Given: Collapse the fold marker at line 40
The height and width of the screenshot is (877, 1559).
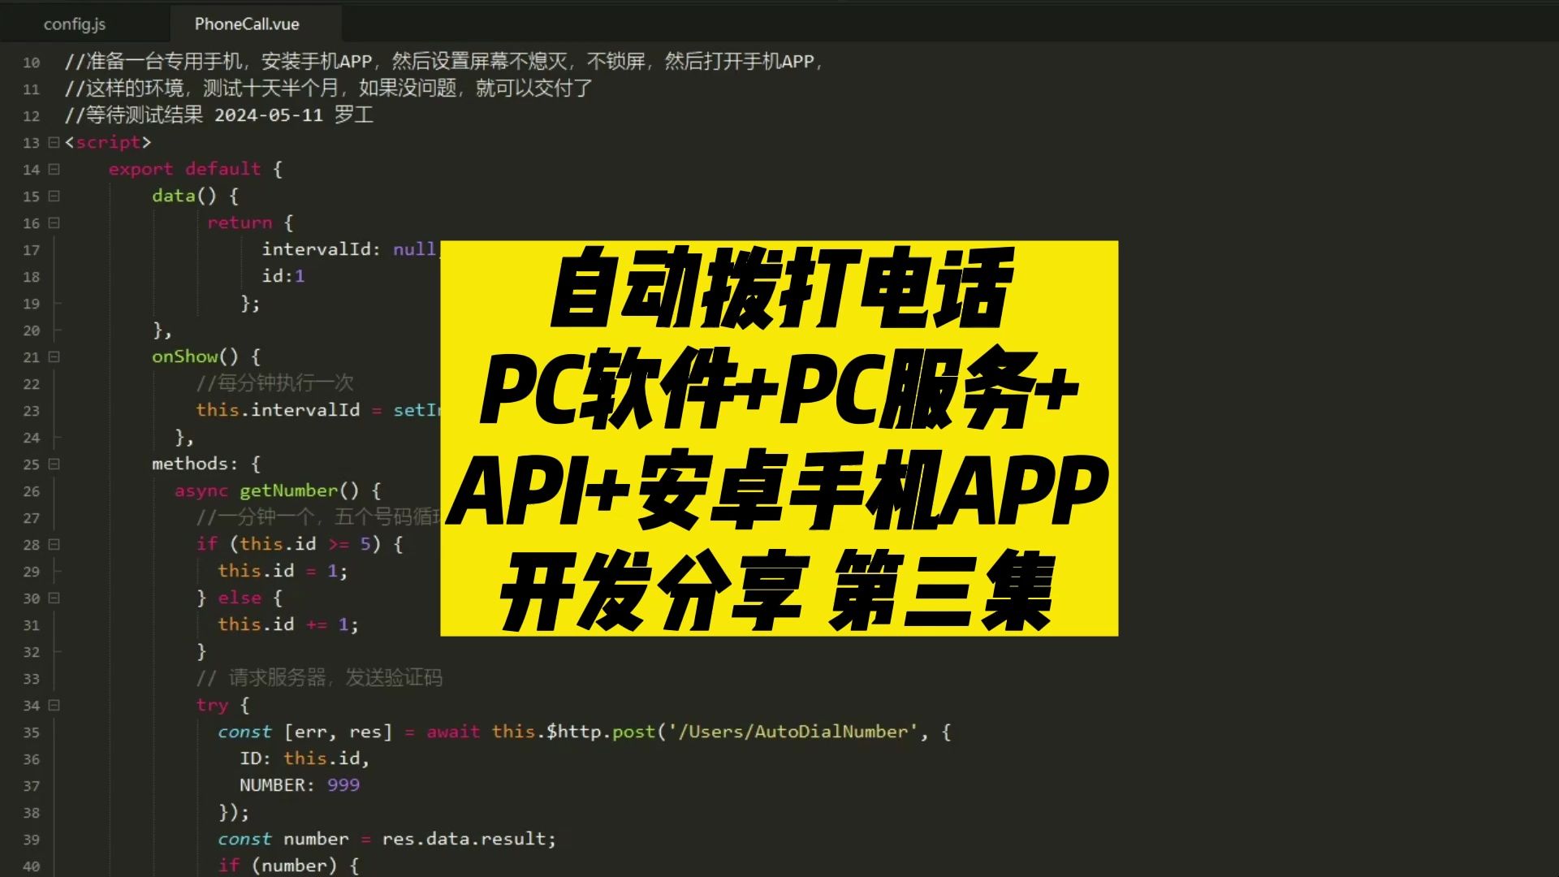Looking at the screenshot, I should point(52,865).
